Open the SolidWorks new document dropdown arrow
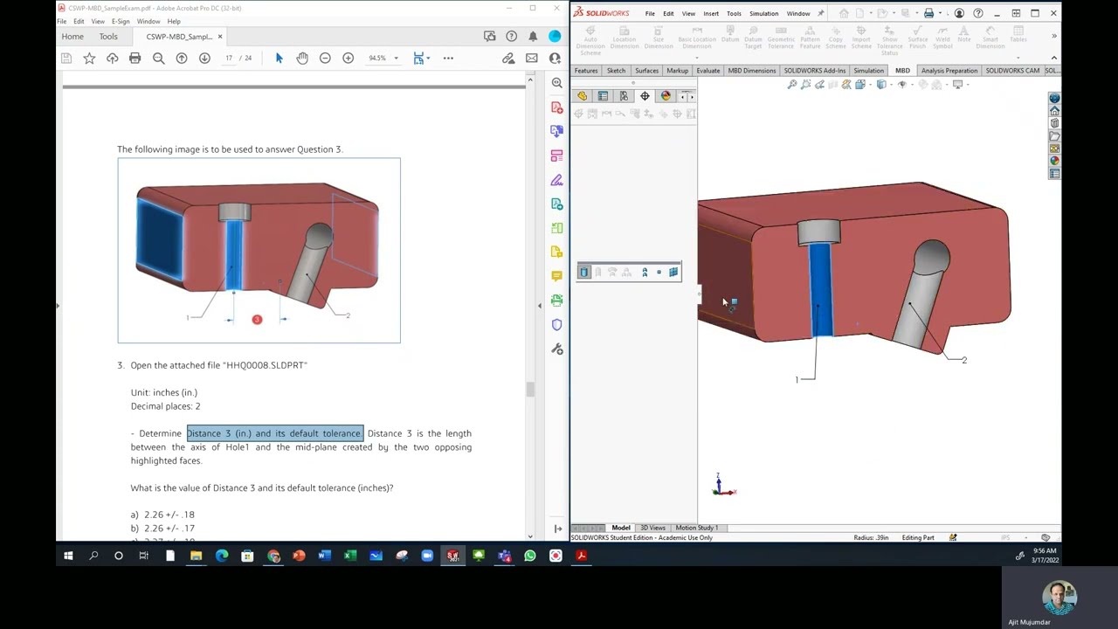 pyautogui.click(x=870, y=13)
